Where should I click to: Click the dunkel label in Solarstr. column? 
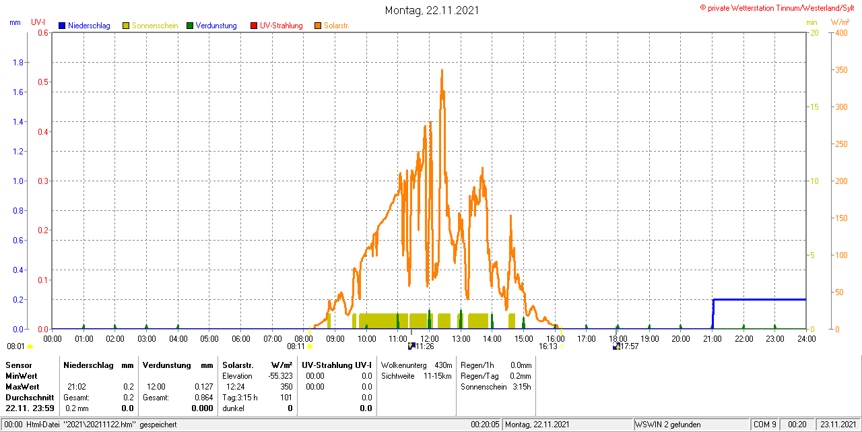point(233,408)
